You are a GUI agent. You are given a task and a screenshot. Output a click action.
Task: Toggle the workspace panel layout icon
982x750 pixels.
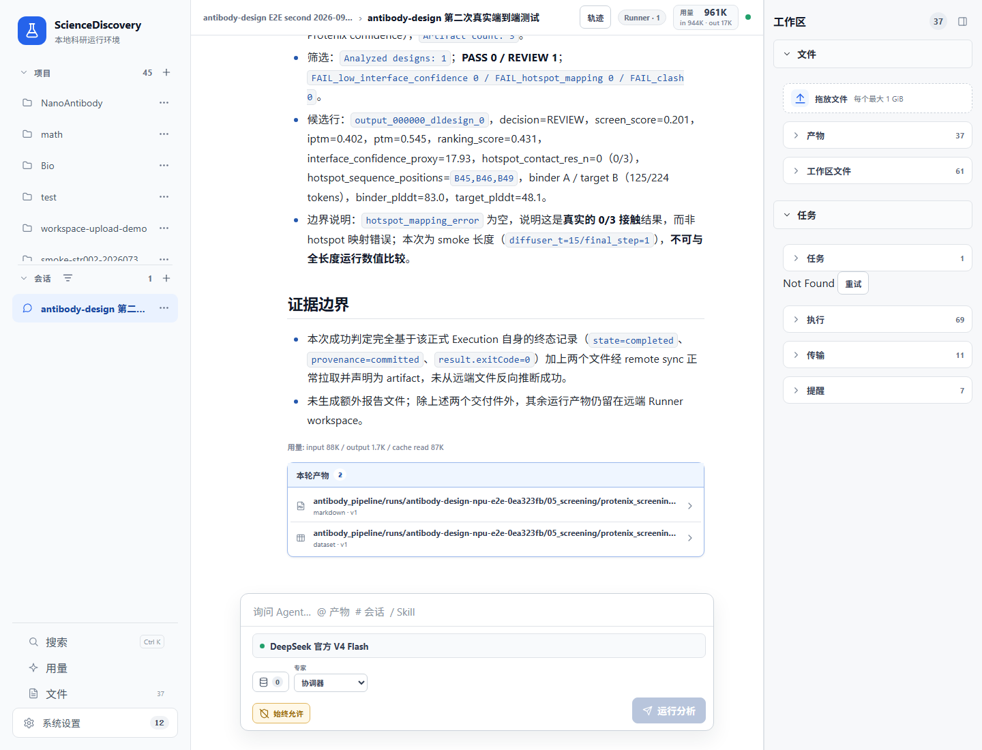point(962,22)
